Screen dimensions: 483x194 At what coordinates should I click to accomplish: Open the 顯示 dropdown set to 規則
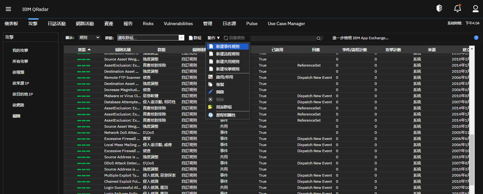[x=89, y=38]
